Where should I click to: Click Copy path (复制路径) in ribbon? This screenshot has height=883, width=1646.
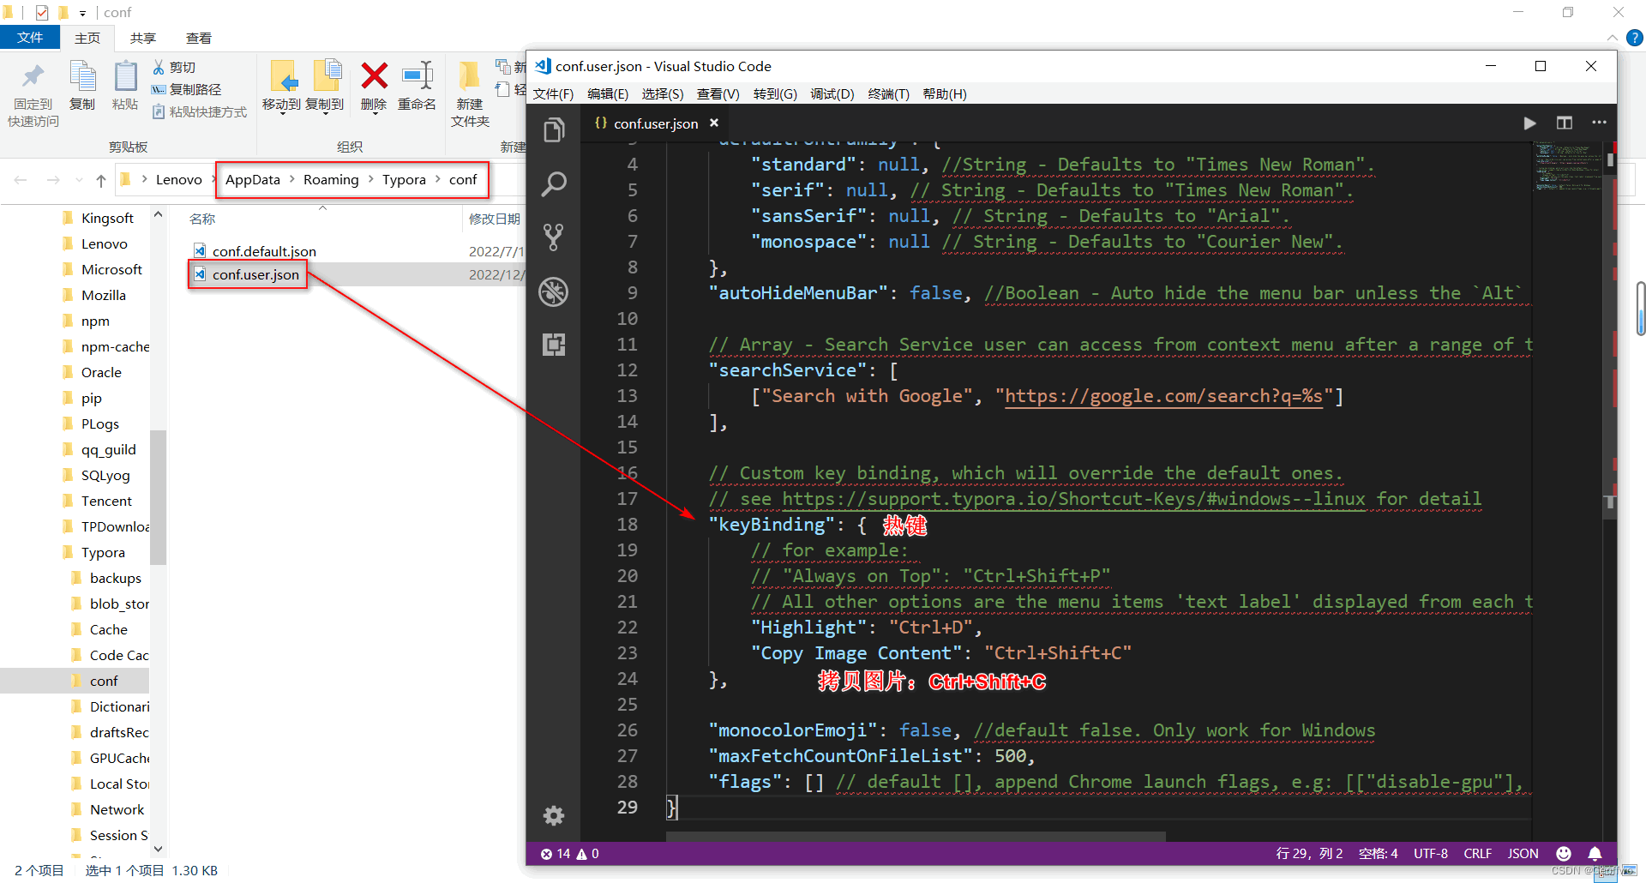coord(186,90)
